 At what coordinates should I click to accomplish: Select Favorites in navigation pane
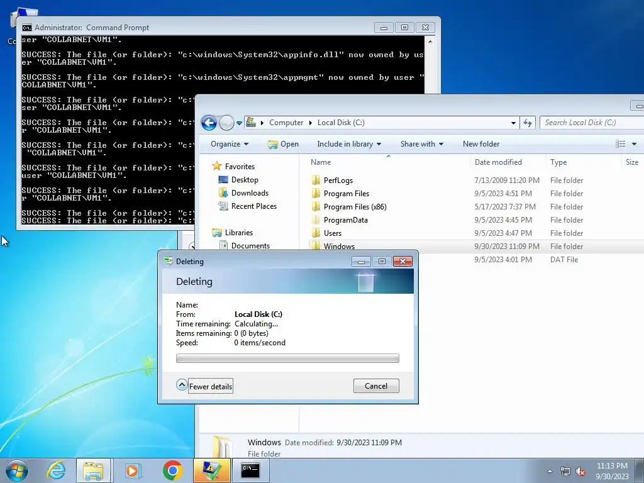coord(240,166)
